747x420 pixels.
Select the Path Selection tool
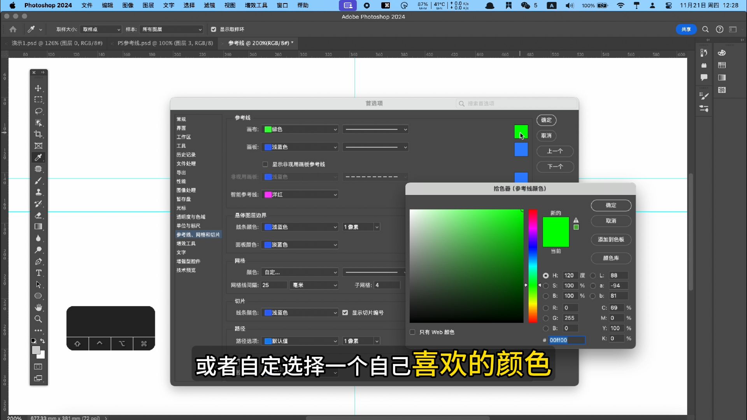tap(38, 284)
